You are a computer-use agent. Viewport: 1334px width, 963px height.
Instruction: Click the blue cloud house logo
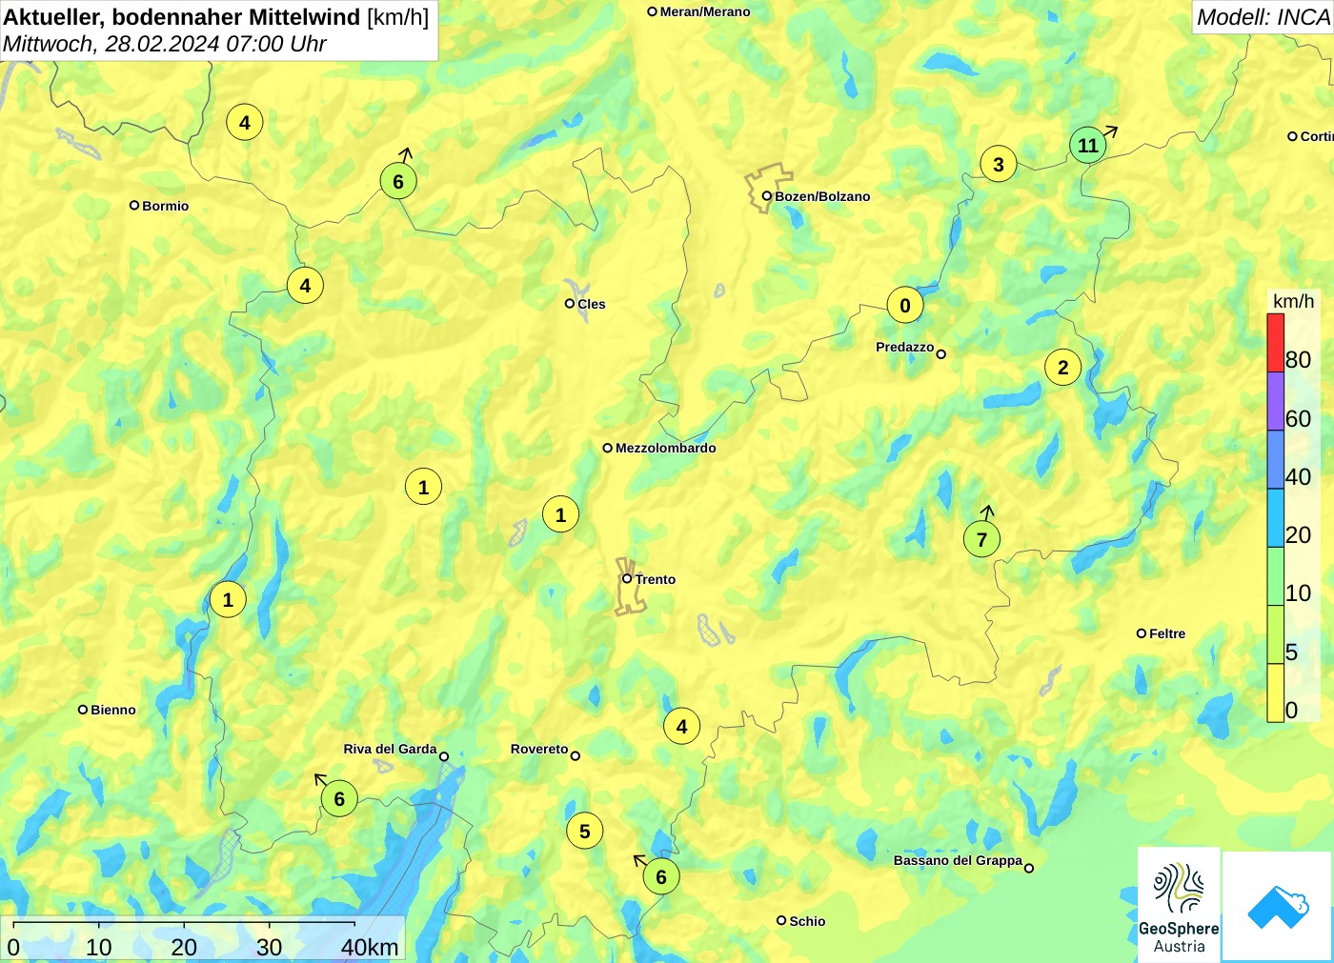(x=1278, y=906)
